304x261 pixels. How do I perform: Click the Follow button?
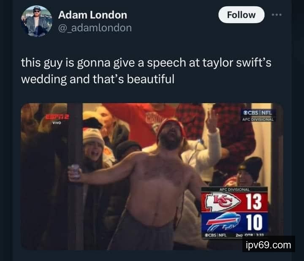coord(242,15)
